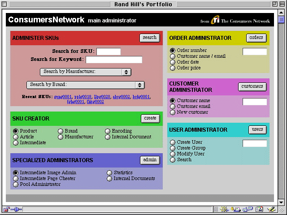287x215 pixels.
Task: Click the search button in Administer SKUs
Action: pos(150,38)
